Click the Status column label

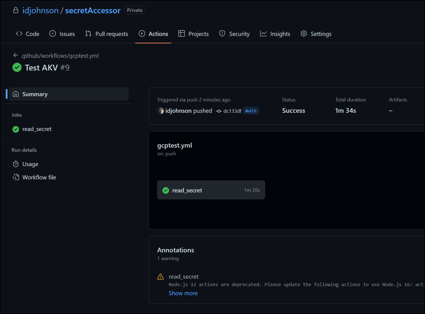click(x=289, y=100)
